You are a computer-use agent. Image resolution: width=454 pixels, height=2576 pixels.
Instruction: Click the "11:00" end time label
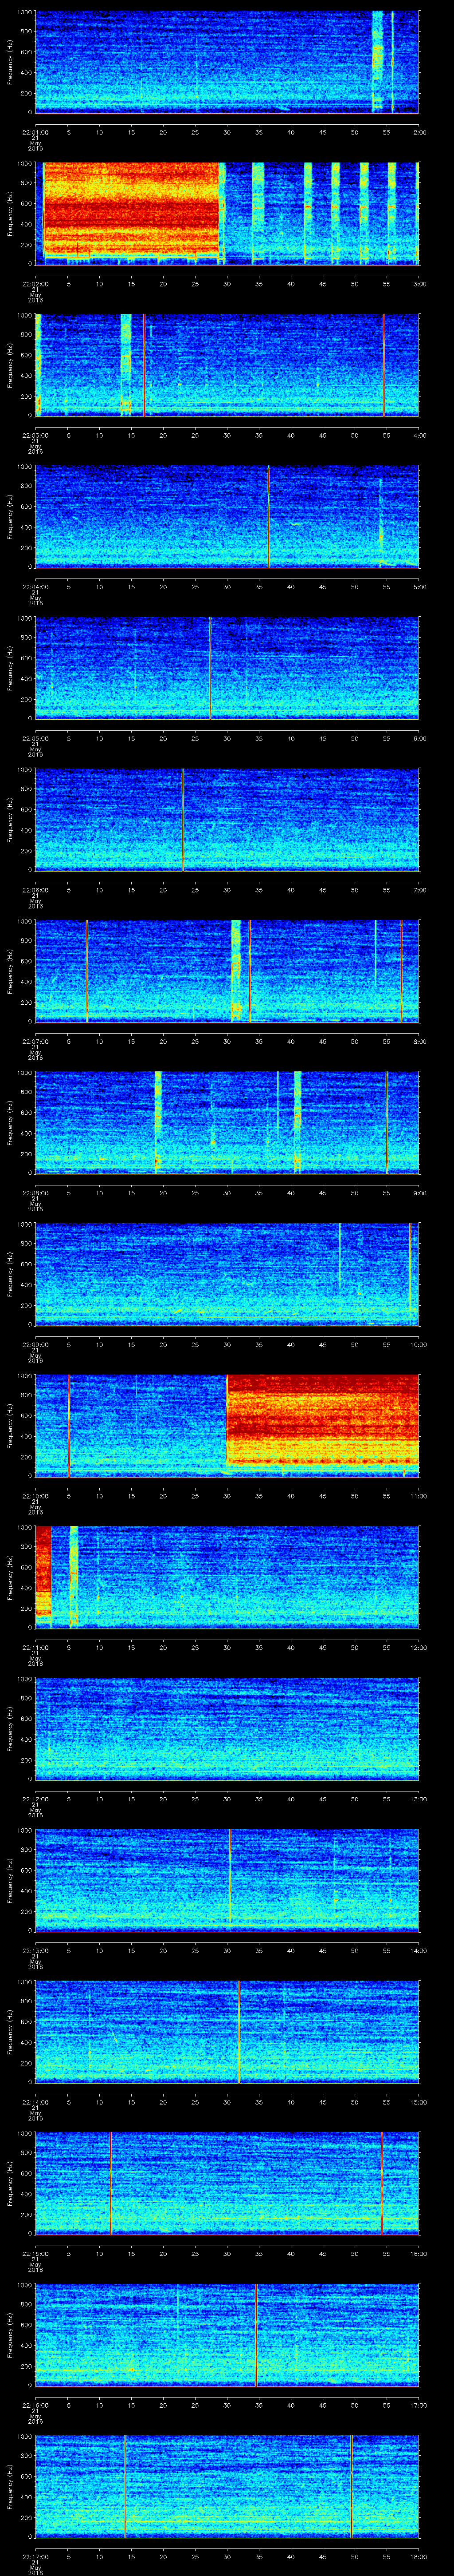coord(418,1496)
